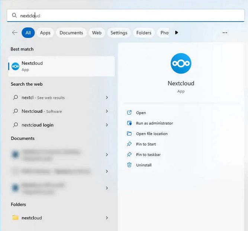Click the Open file location folder icon
The width and height of the screenshot is (248, 231).
pyautogui.click(x=129, y=134)
